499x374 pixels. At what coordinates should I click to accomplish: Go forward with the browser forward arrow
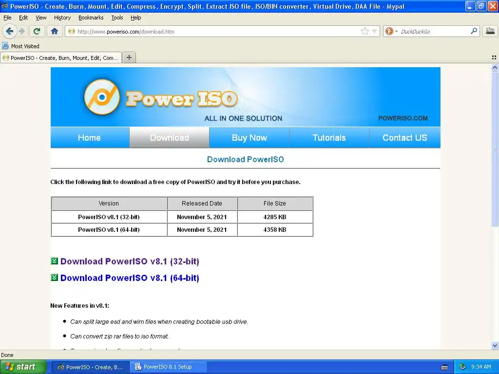click(21, 31)
